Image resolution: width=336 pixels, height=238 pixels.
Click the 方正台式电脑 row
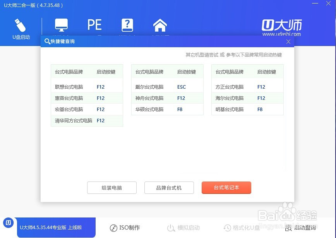click(247, 87)
